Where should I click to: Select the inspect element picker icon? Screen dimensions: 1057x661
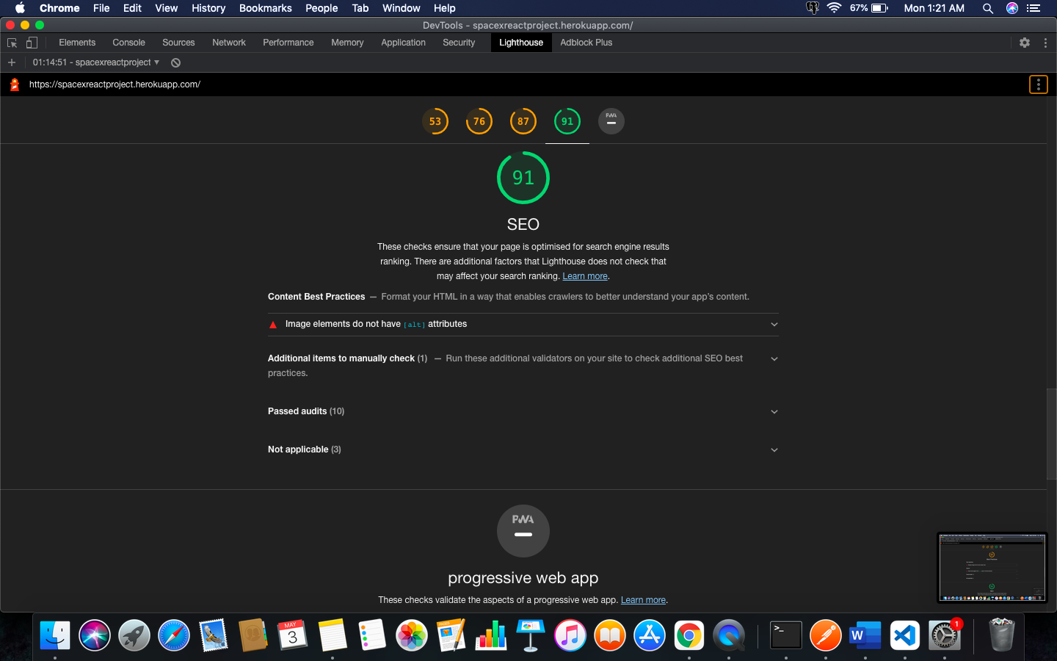(12, 43)
